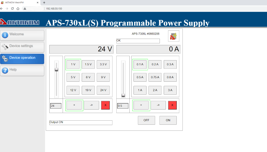
Task: Turn the output OFF
Action: coord(147,120)
